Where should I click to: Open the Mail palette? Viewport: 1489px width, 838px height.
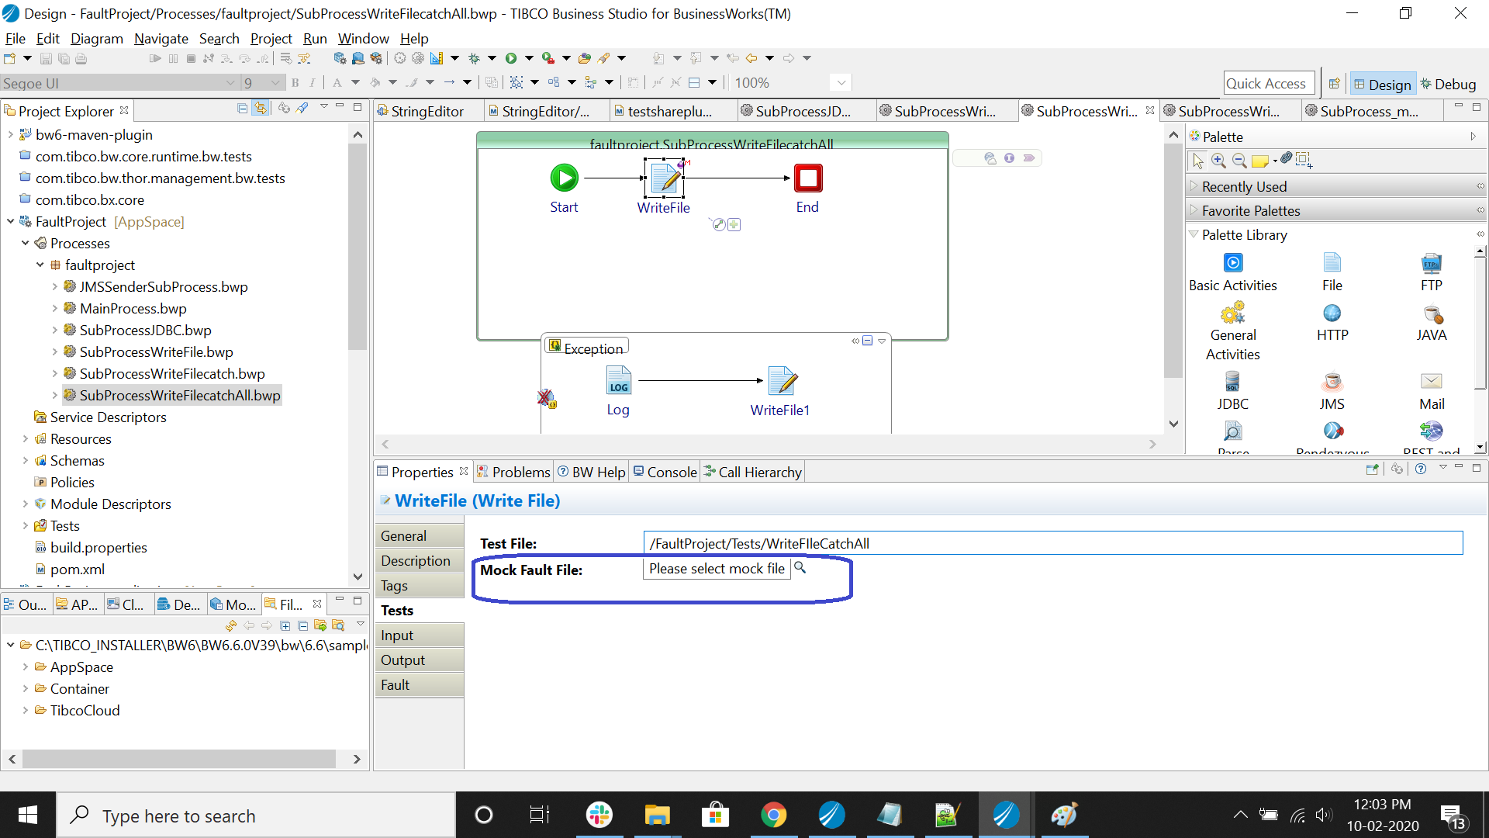click(x=1431, y=391)
